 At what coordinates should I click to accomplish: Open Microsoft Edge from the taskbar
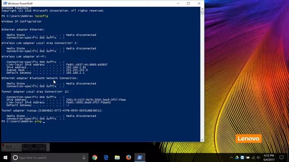(106, 157)
